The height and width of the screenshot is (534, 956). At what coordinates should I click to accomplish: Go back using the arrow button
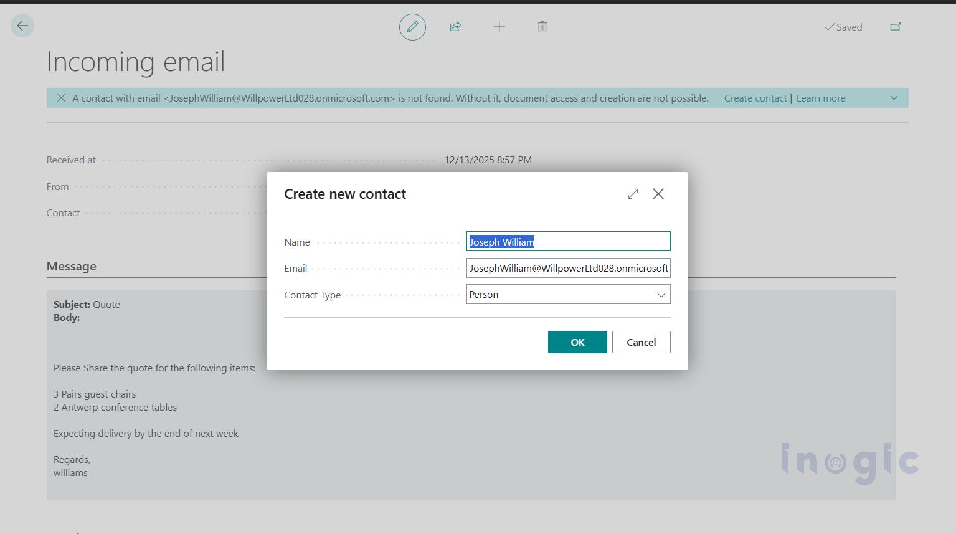(22, 26)
